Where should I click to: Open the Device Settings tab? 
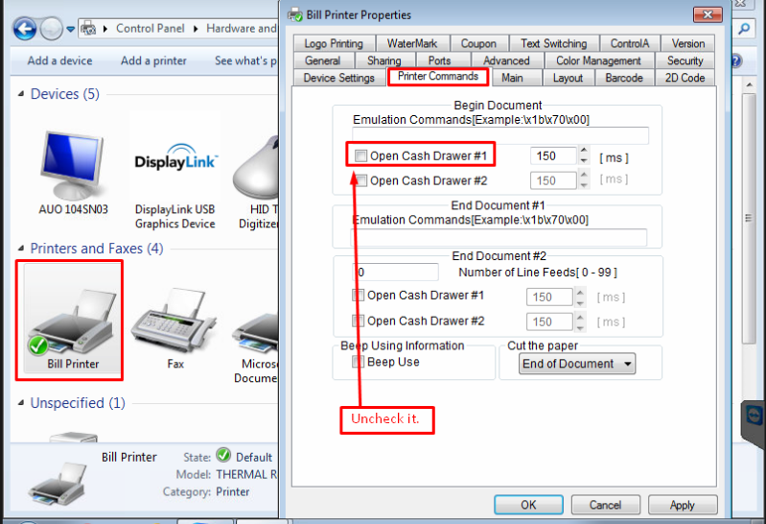tap(339, 78)
